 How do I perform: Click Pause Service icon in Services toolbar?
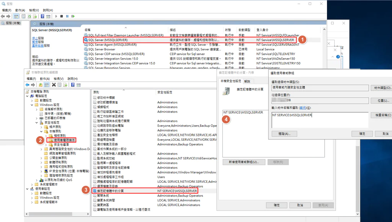point(67,16)
